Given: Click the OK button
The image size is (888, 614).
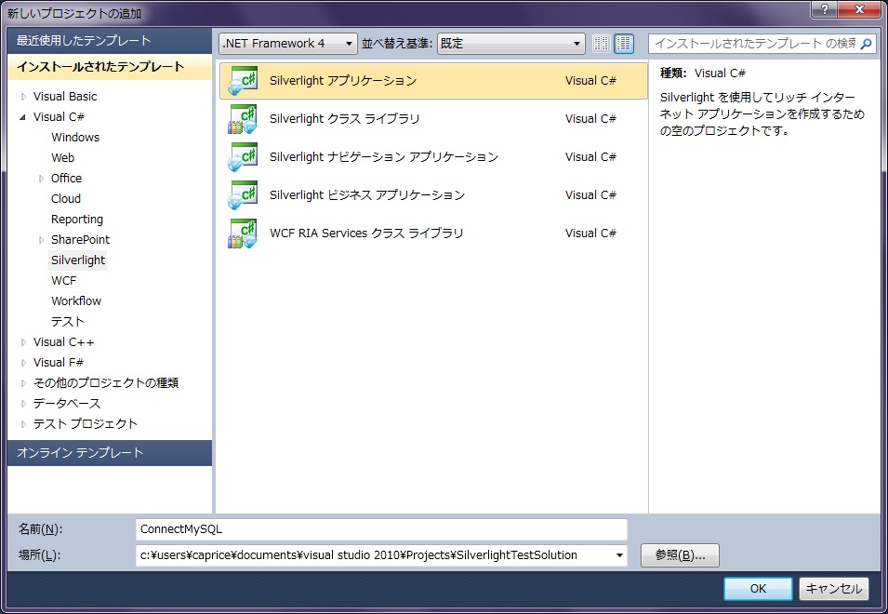Looking at the screenshot, I should pos(758,589).
